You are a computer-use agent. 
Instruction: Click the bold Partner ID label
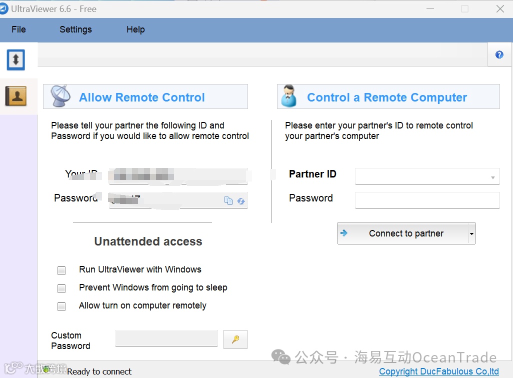(312, 174)
